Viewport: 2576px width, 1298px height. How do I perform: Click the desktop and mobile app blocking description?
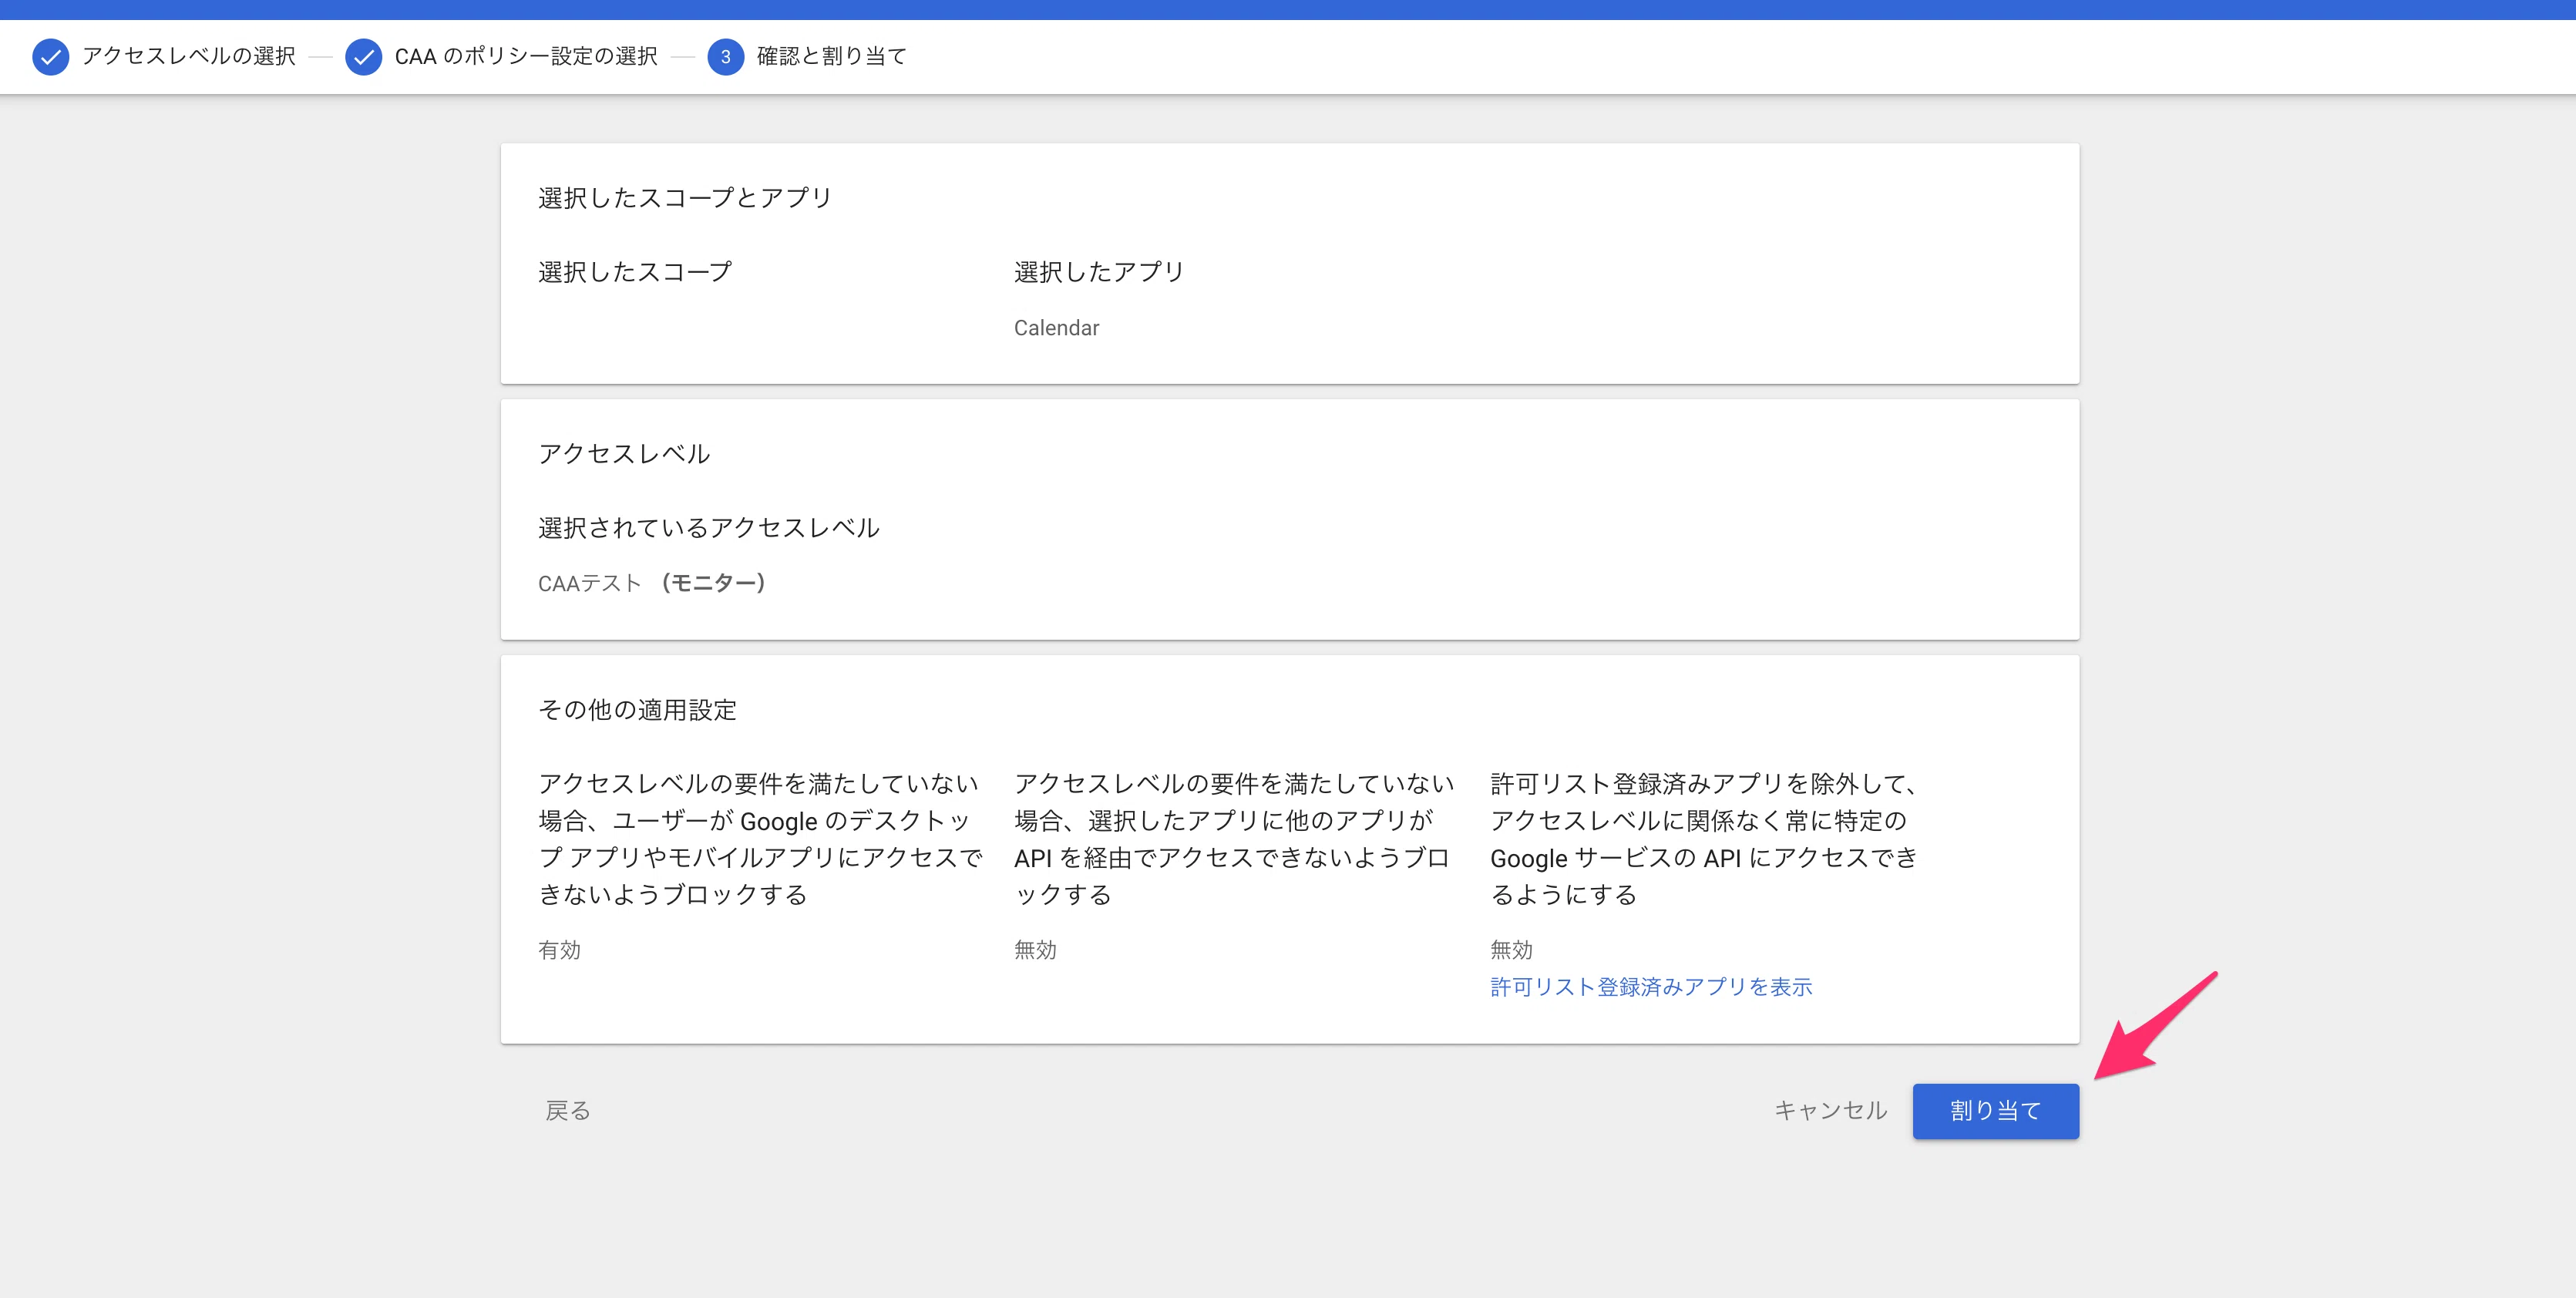click(x=760, y=839)
